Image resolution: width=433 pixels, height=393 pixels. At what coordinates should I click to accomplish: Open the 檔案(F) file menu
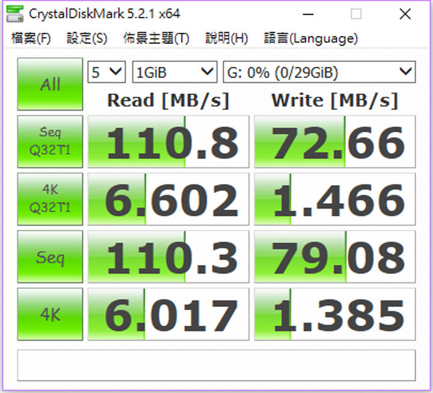point(31,39)
